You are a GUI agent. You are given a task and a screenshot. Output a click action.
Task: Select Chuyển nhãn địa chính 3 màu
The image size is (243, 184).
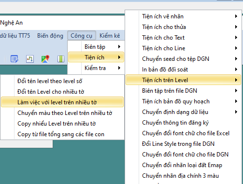[183, 176]
